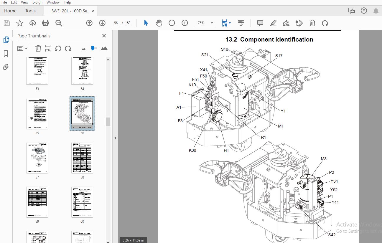382x243 pixels.
Task: Reduce thumbnail size small mountain icon
Action: click(83, 49)
